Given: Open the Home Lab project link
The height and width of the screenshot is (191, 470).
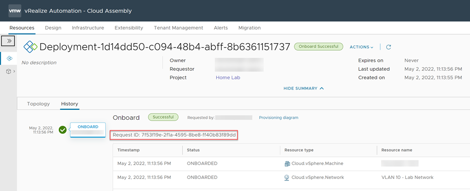Looking at the screenshot, I should coord(228,78).
